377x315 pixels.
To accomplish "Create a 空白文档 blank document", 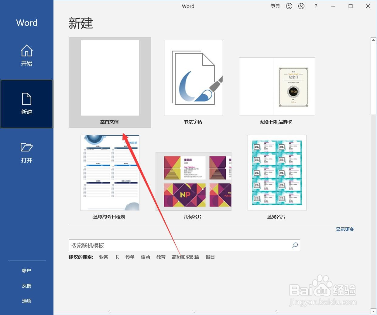I will pos(110,82).
